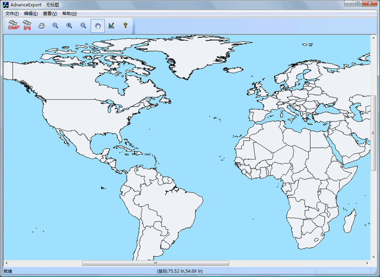Click the horizontal scrollbar left arrow
The width and height of the screenshot is (380, 277).
6,263
